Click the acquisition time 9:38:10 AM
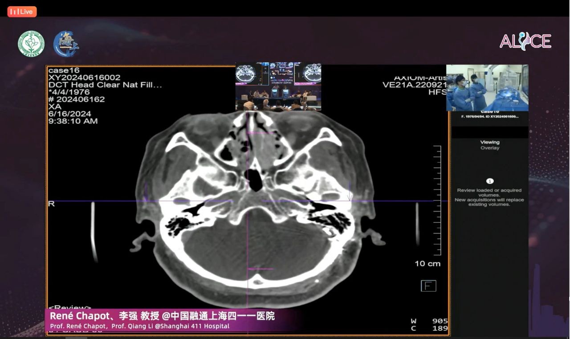 73,121
